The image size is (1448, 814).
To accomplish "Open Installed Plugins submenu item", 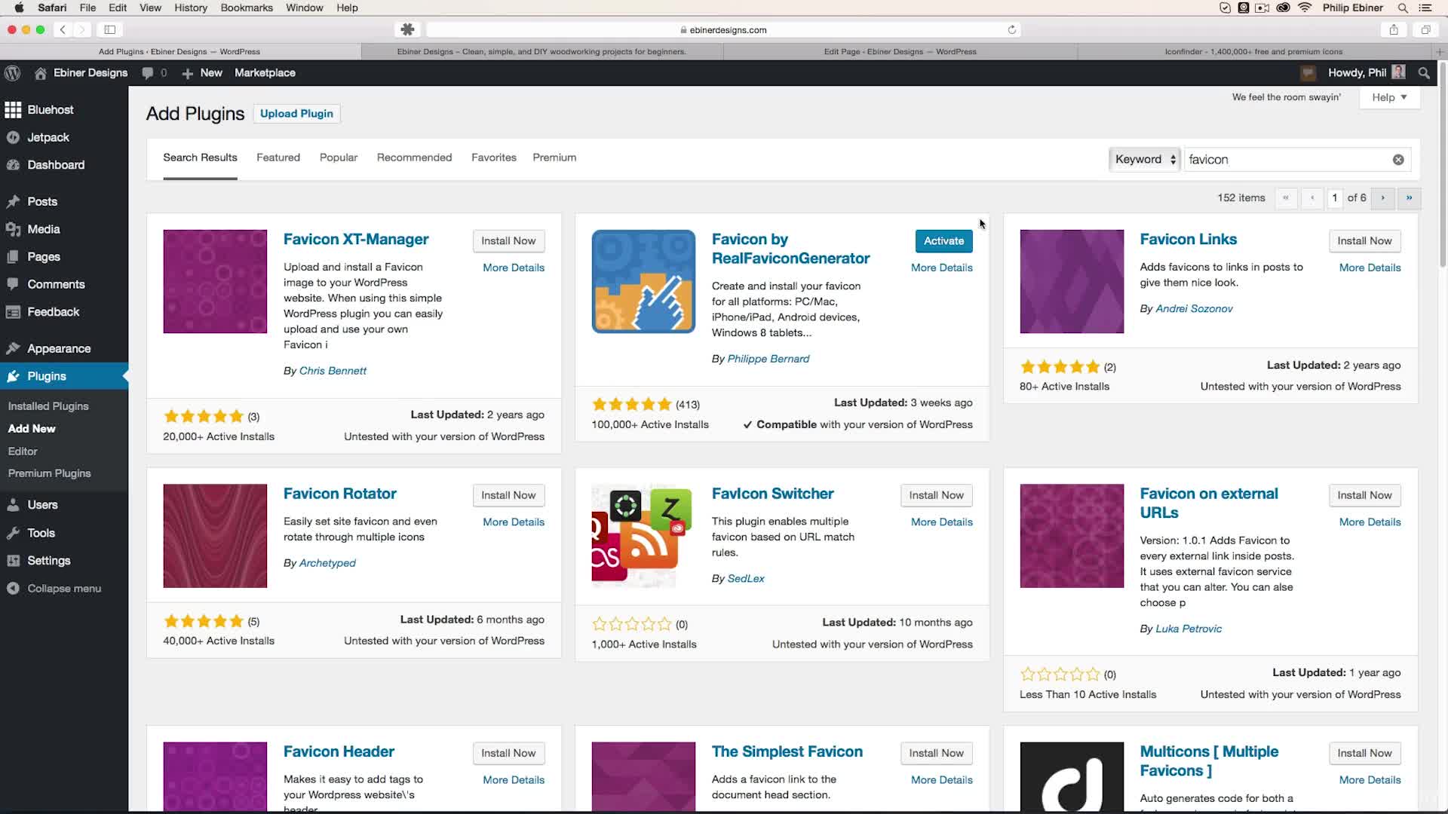I will 48,406.
